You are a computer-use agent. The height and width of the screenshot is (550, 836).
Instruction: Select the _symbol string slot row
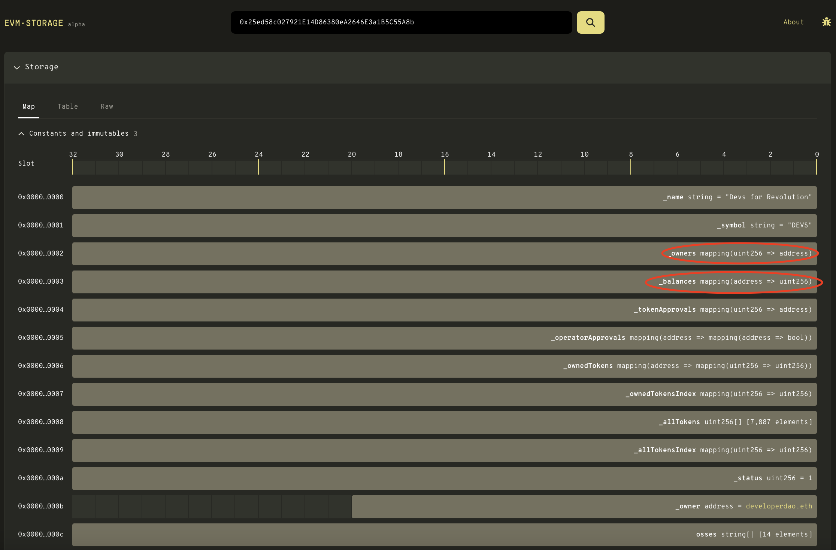point(444,226)
